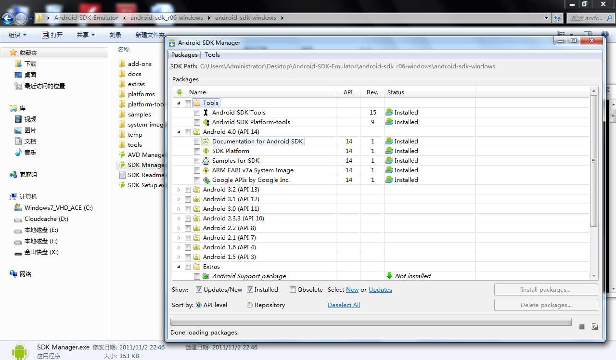Open the 组织 menu in Explorer toolbar

pyautogui.click(x=18, y=35)
